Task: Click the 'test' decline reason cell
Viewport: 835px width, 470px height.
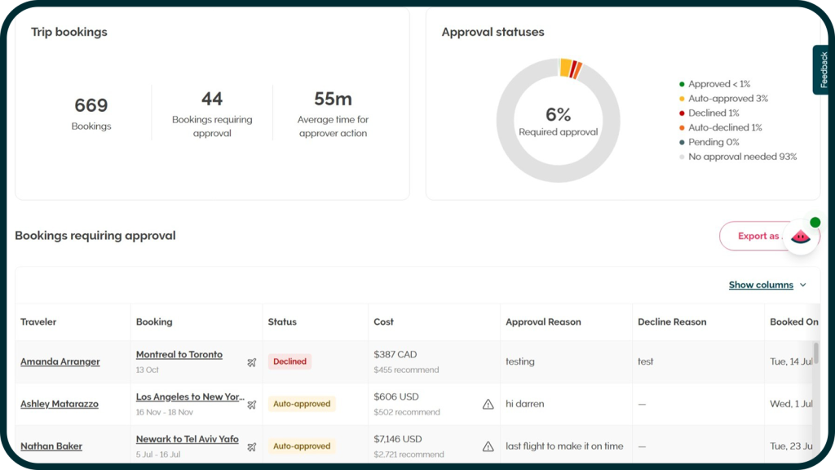Action: (646, 361)
